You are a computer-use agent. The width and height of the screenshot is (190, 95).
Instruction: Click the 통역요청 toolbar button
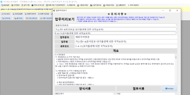click(x=18, y=18)
